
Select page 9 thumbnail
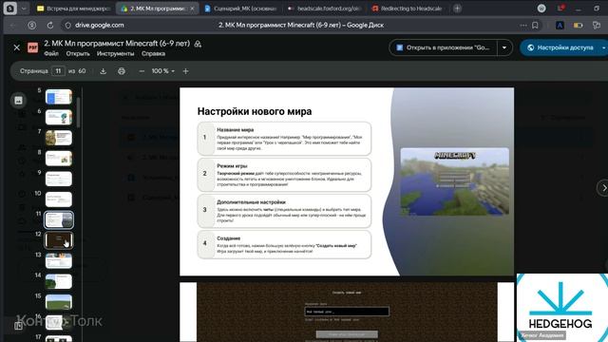(59, 179)
